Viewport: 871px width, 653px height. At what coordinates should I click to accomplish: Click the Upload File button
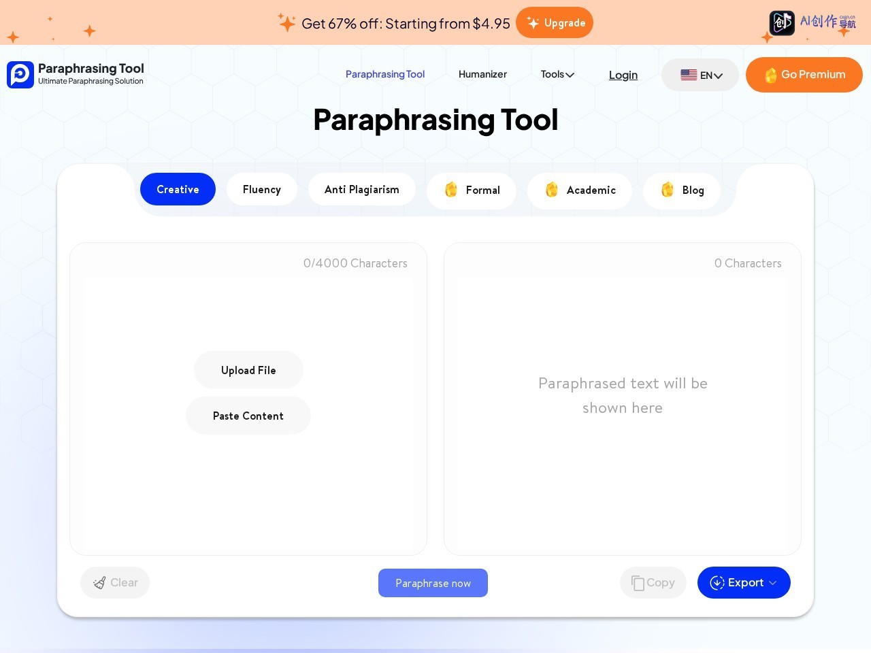248,370
